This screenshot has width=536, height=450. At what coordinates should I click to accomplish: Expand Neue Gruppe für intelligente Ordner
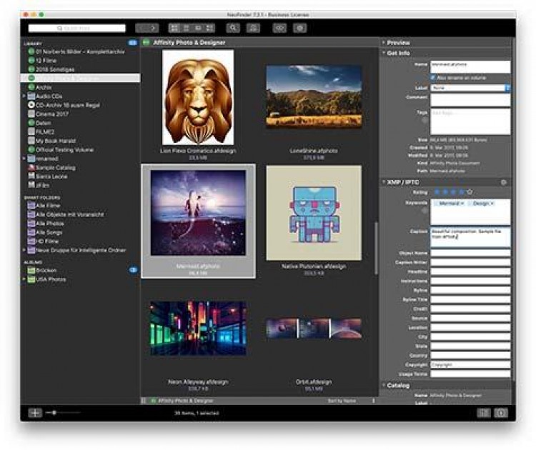click(24, 250)
